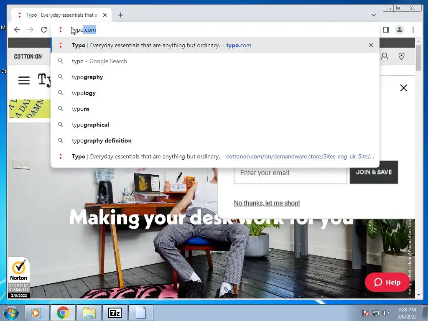Click the COTTON:ON brand tab
Screen dimensions: 428x321
tap(28, 56)
